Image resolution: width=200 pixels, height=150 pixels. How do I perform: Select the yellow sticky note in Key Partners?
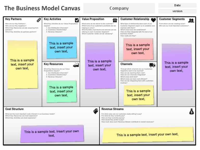click(x=22, y=64)
